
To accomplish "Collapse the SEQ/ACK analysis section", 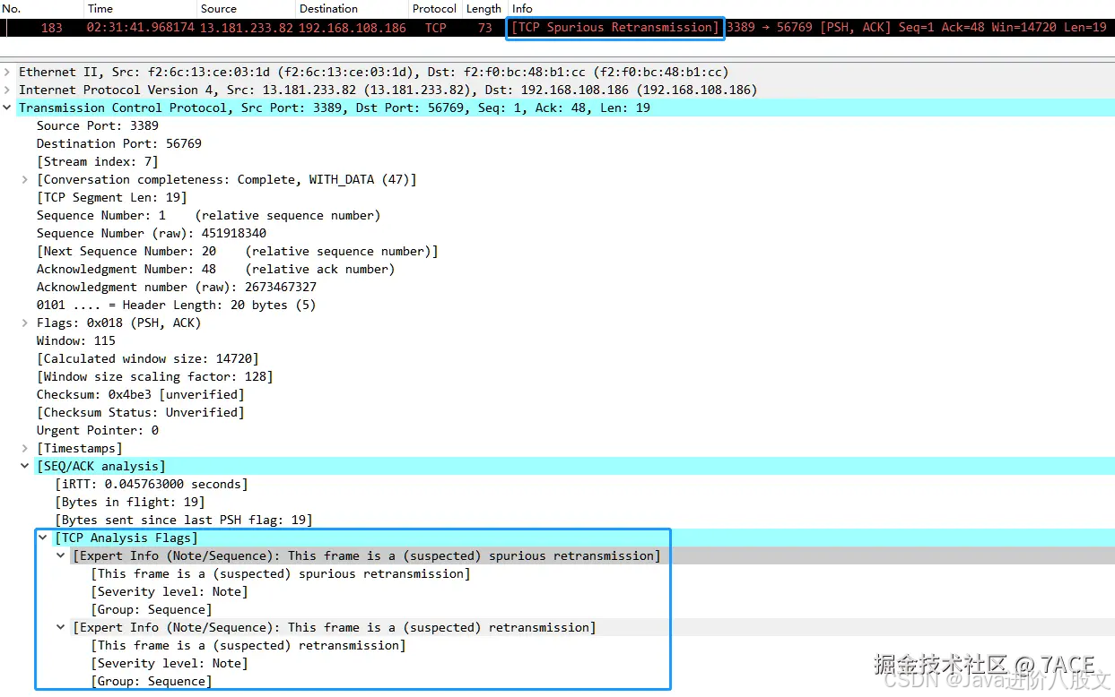I will tap(24, 466).
